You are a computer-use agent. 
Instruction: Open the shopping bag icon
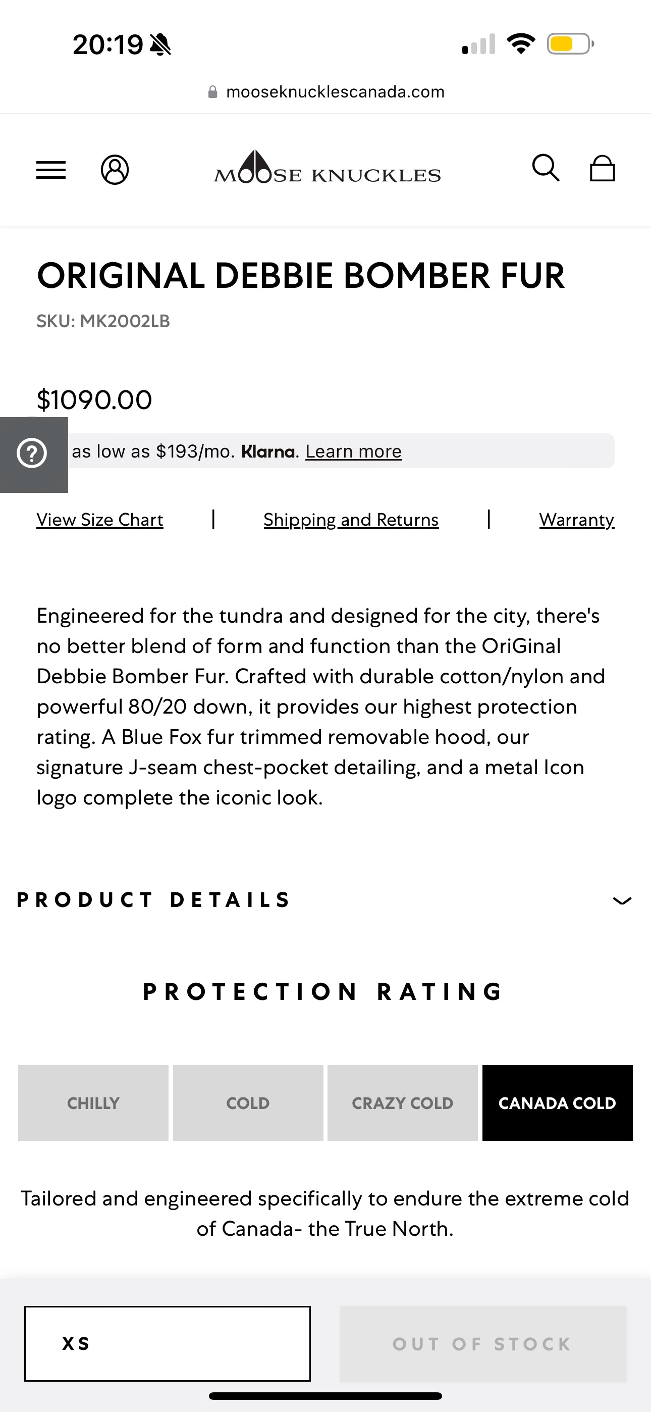point(602,168)
